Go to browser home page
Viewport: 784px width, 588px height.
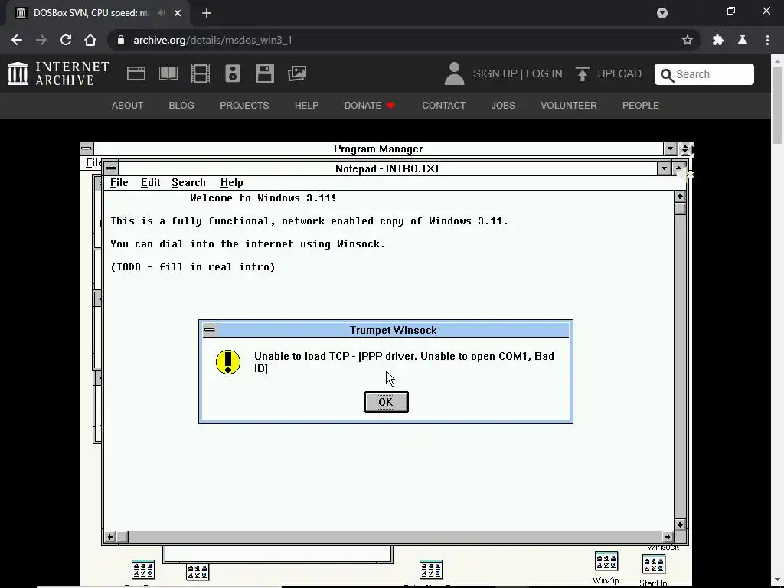click(90, 40)
